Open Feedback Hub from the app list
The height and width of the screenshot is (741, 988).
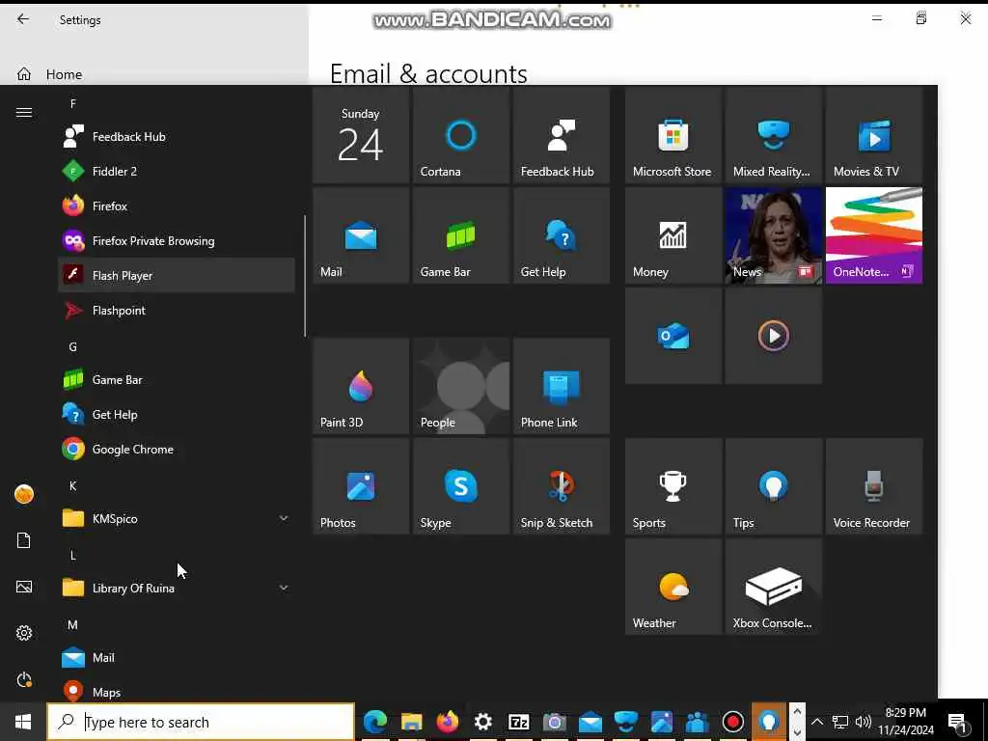click(177, 137)
